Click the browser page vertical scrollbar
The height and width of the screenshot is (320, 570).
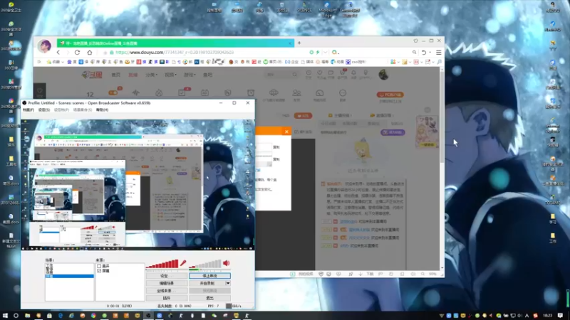442,116
